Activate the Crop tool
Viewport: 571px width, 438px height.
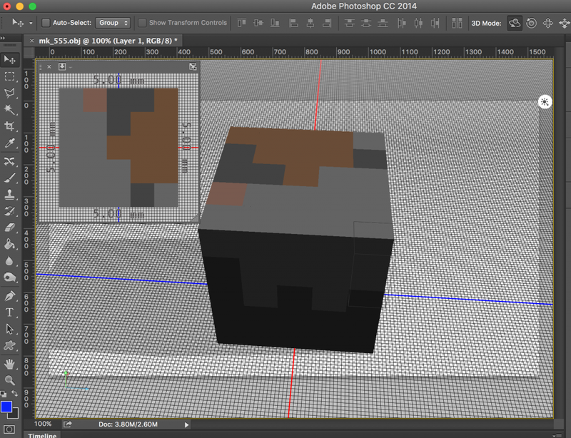tap(10, 126)
